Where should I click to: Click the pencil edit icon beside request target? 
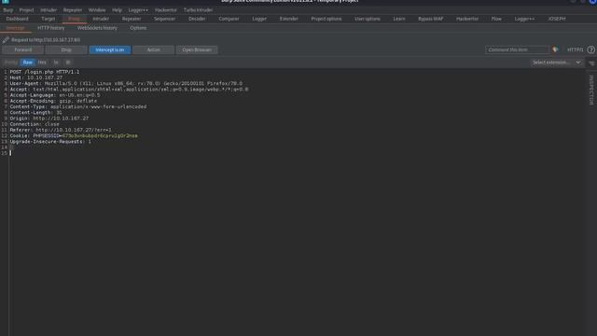tap(6, 39)
